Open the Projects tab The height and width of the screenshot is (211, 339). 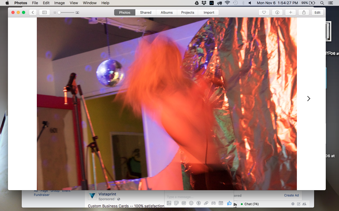click(188, 12)
